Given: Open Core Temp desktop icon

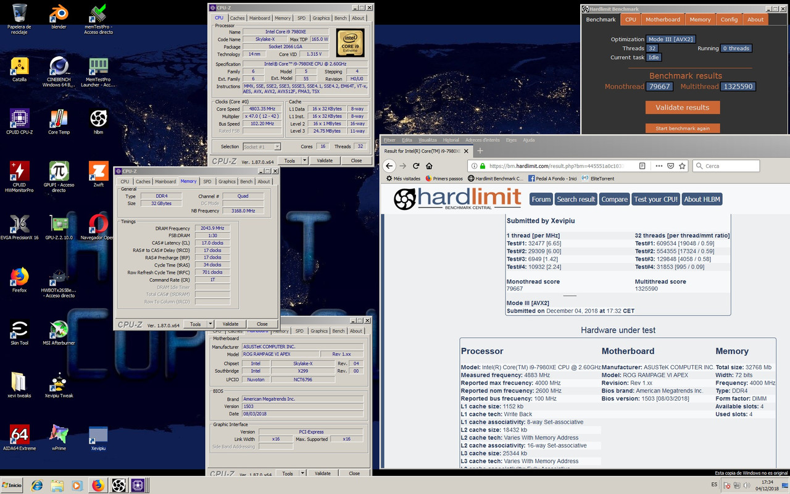Looking at the screenshot, I should (x=59, y=122).
